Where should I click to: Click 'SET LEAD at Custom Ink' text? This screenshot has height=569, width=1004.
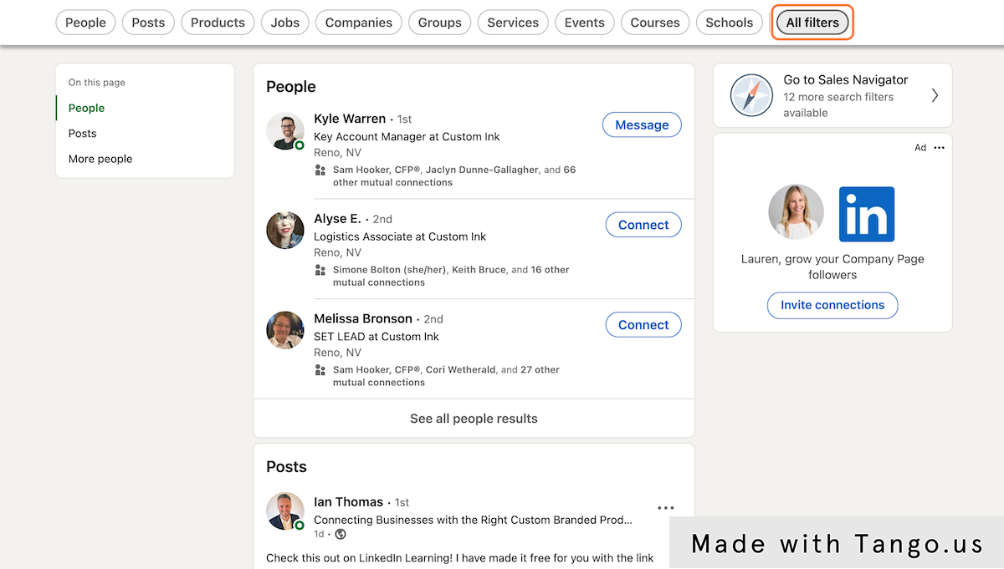point(376,337)
